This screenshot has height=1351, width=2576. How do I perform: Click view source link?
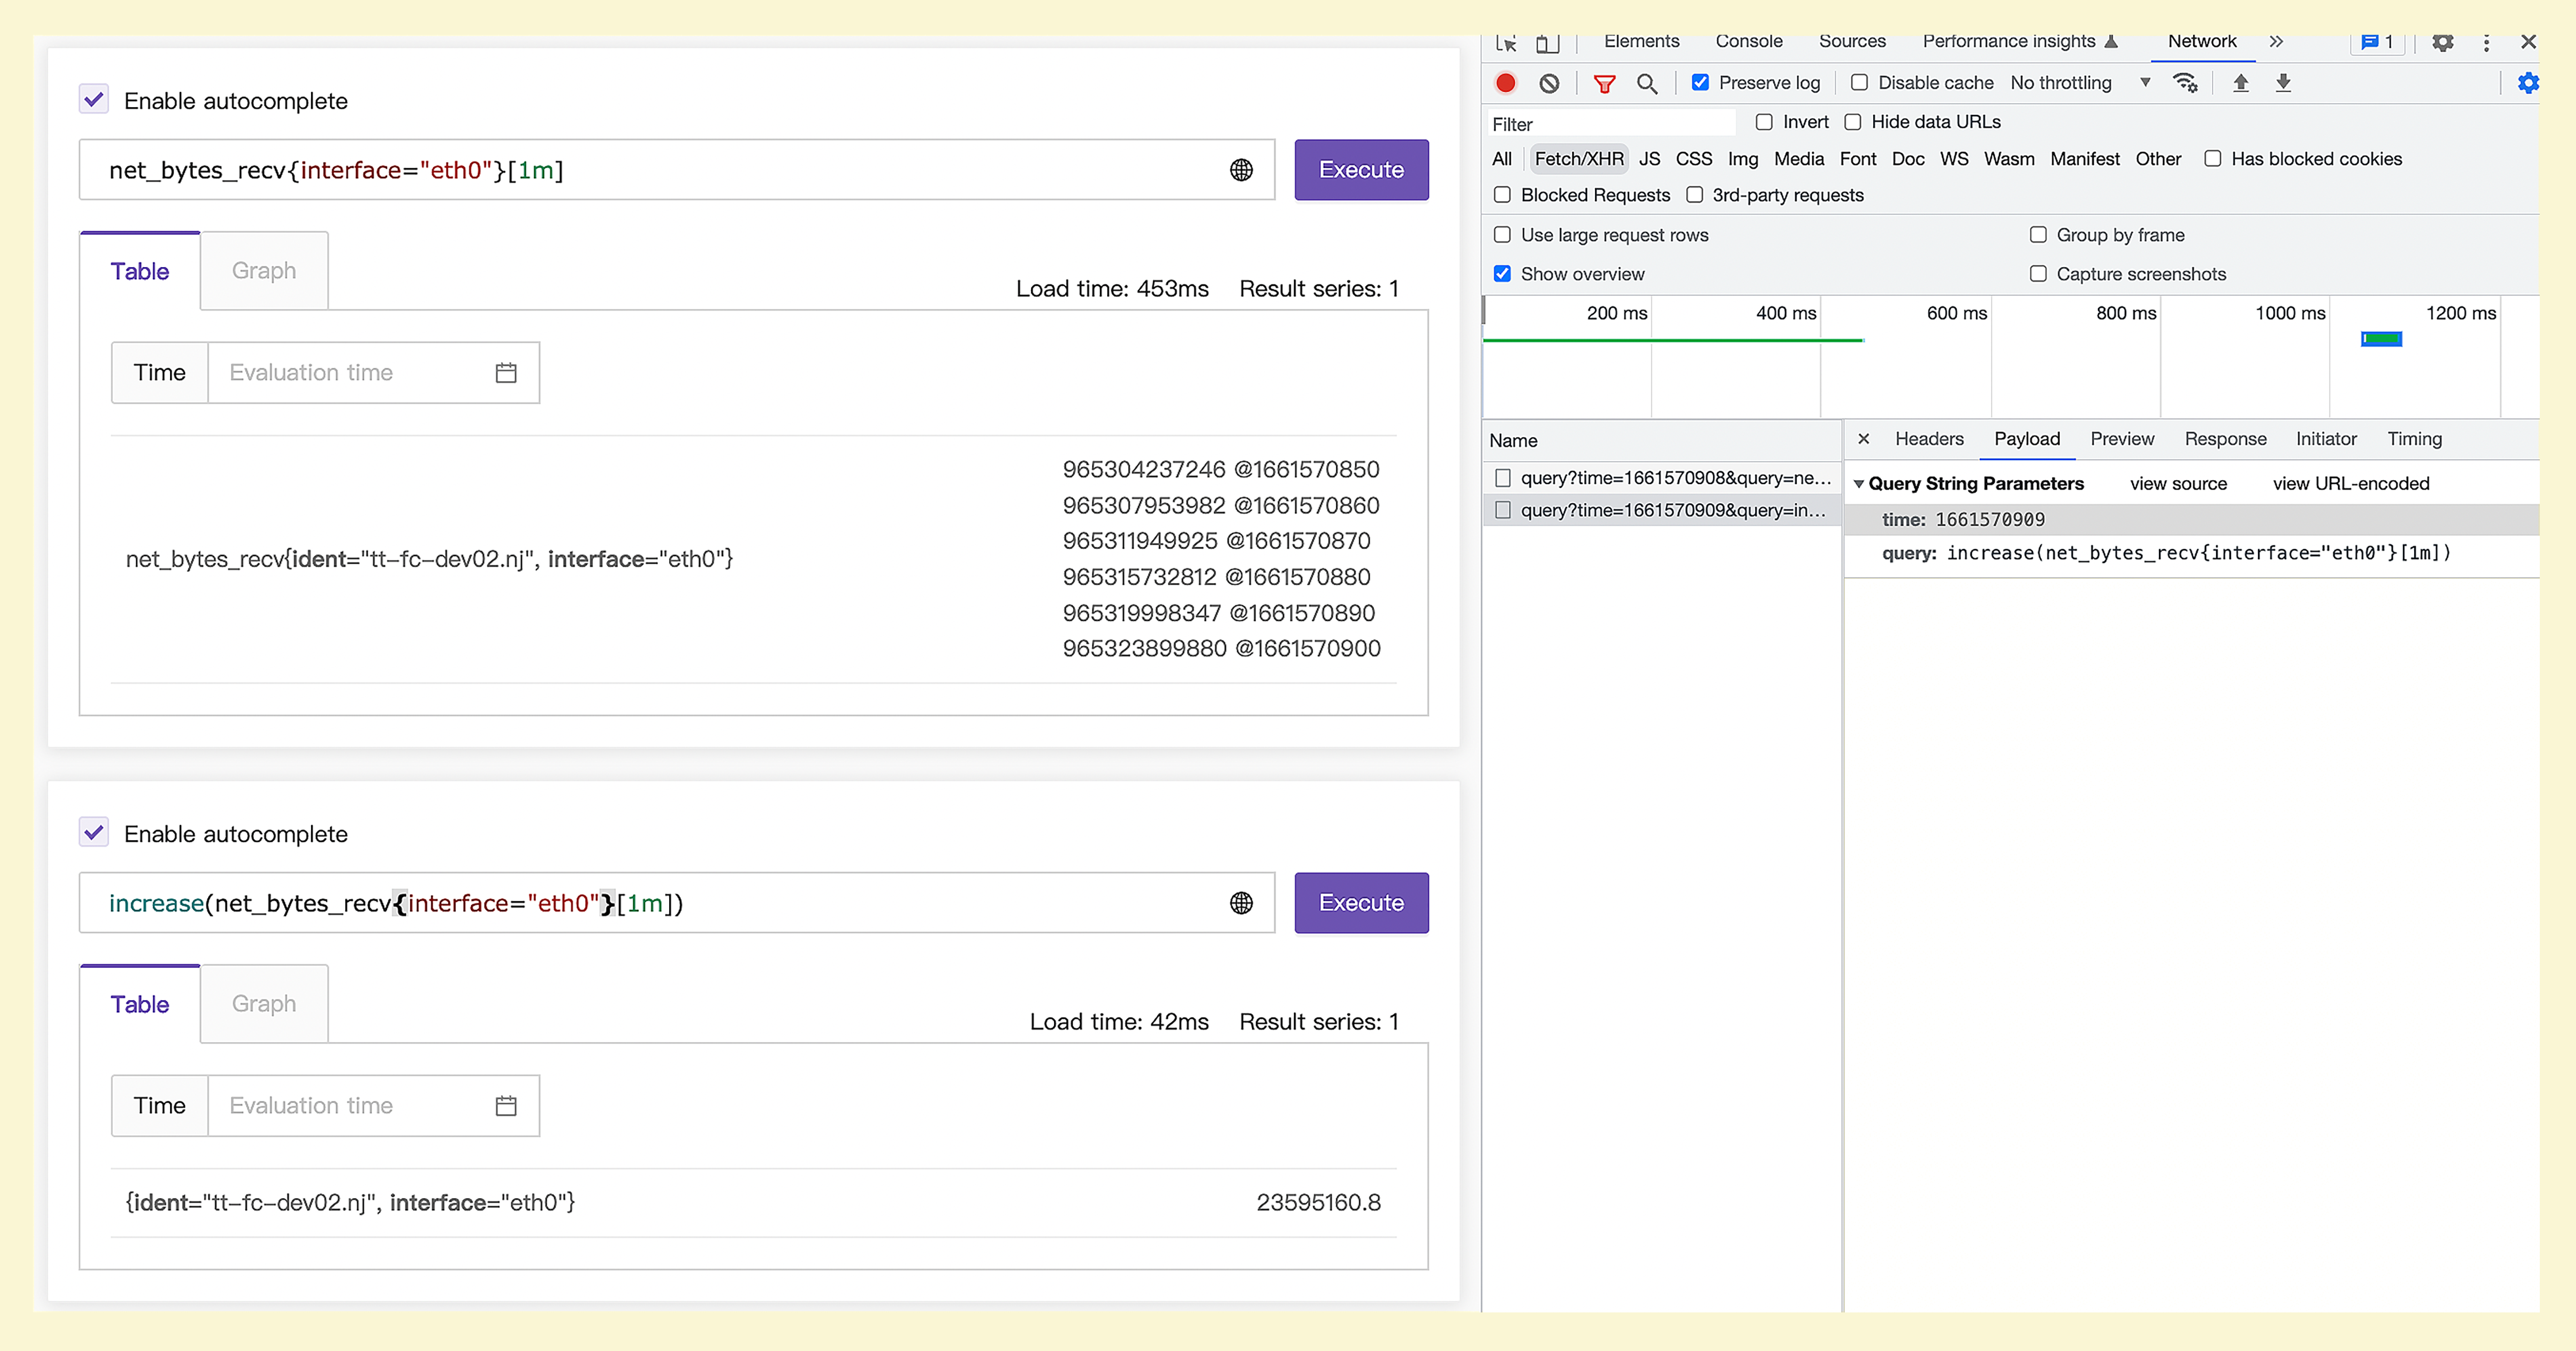coord(2178,484)
